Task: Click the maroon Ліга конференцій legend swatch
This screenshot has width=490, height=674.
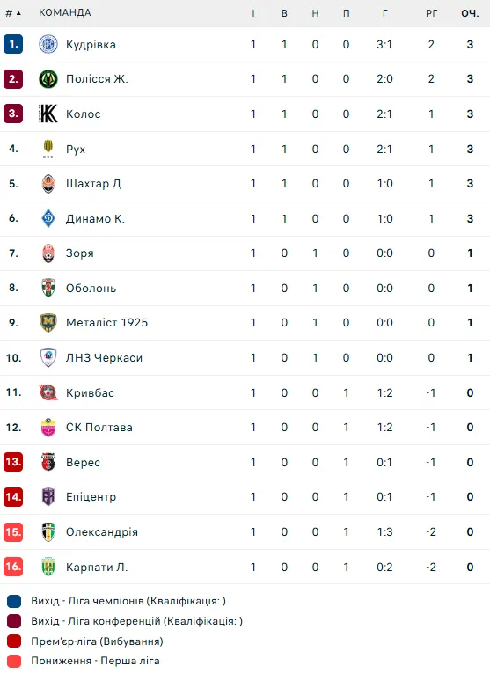Action: pyautogui.click(x=14, y=621)
